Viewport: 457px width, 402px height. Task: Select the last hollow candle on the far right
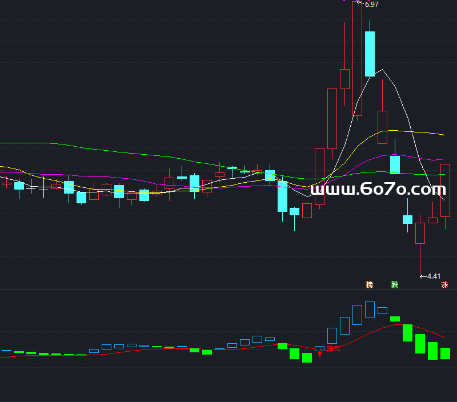(445, 190)
